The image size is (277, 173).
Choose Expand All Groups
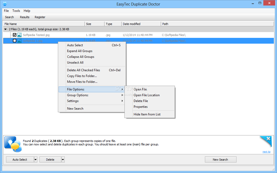92,51
